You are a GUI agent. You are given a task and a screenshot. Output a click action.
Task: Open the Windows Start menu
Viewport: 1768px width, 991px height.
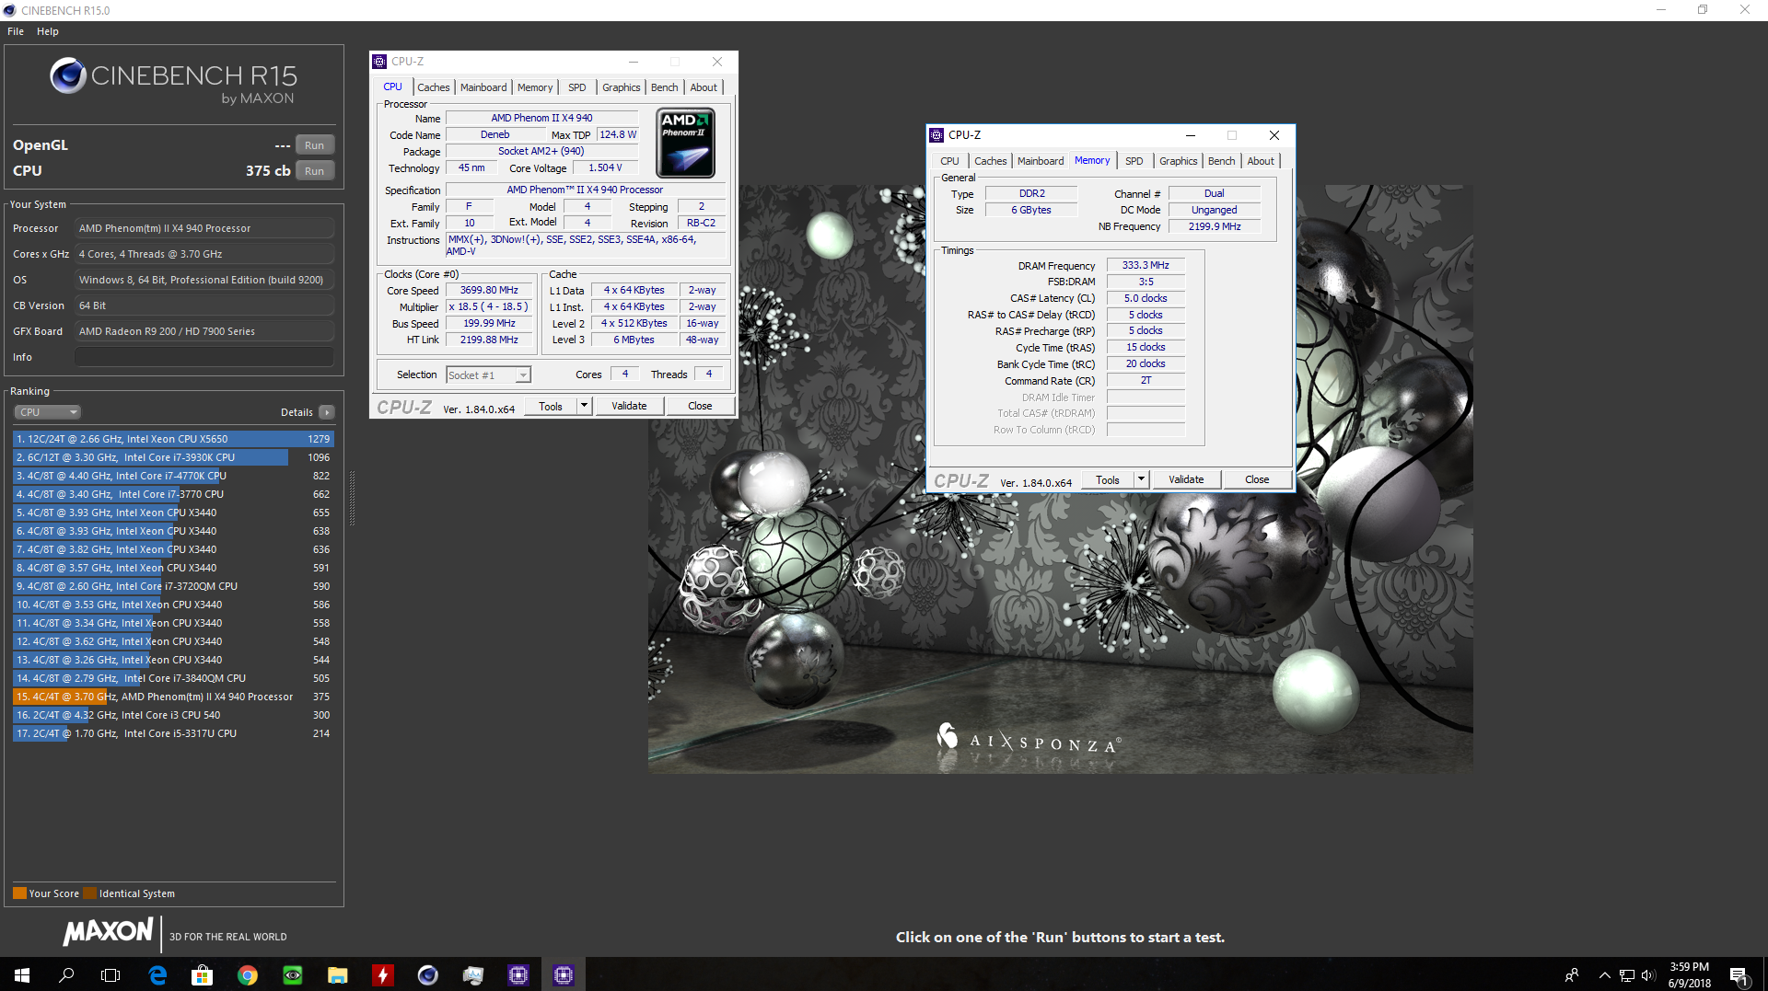(x=22, y=974)
